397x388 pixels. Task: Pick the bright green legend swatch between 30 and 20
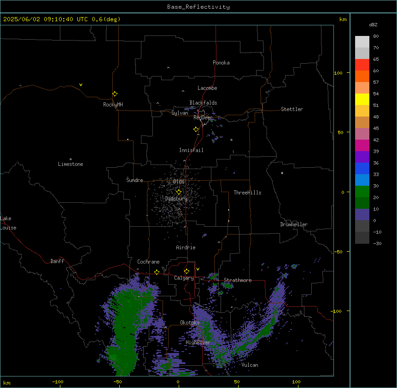coord(362,192)
